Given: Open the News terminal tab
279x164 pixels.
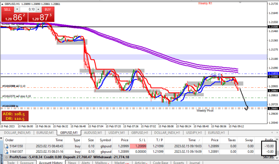Looking at the screenshot, I should 72,162.
